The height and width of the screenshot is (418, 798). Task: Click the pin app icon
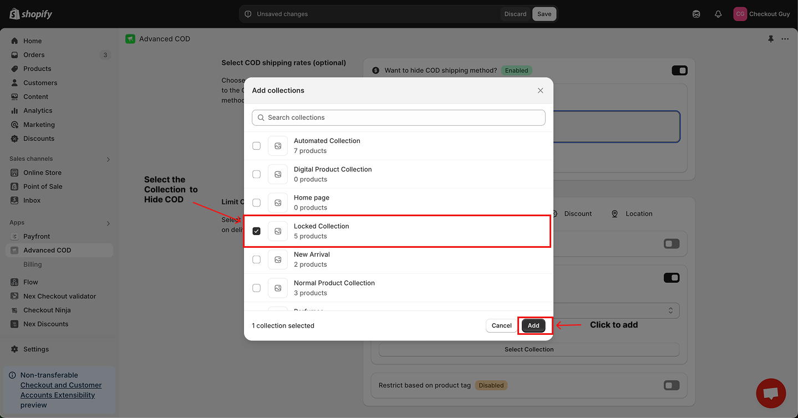[770, 39]
